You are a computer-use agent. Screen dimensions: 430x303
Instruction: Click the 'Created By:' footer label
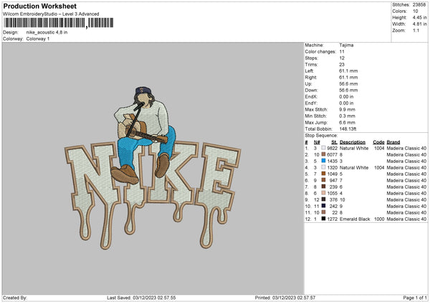click(x=15, y=297)
